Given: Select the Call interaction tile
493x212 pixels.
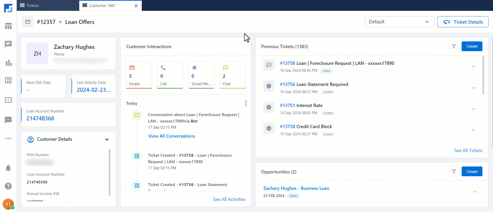Looking at the screenshot, I should (170, 75).
